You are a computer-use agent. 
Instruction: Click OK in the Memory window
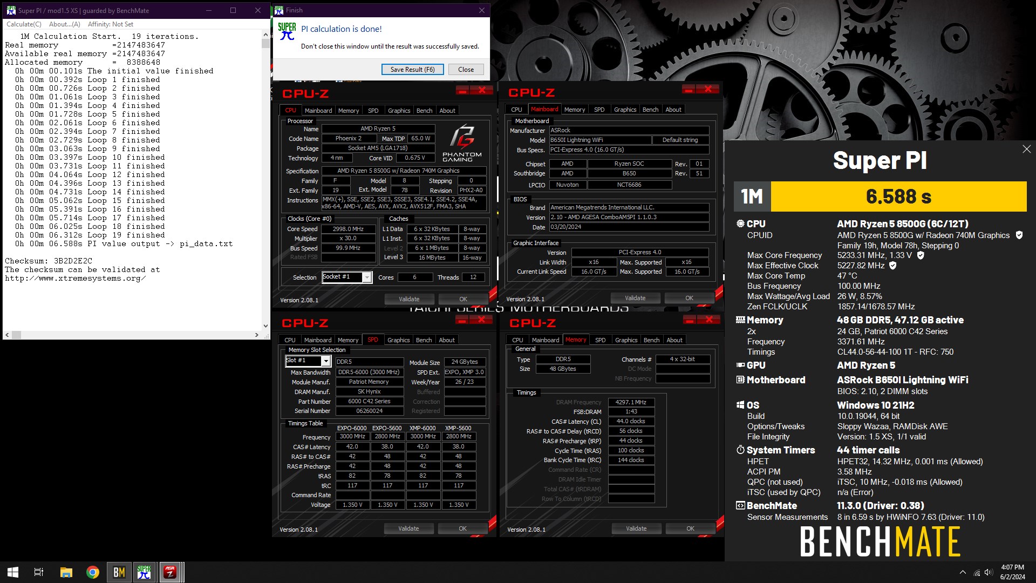[690, 528]
